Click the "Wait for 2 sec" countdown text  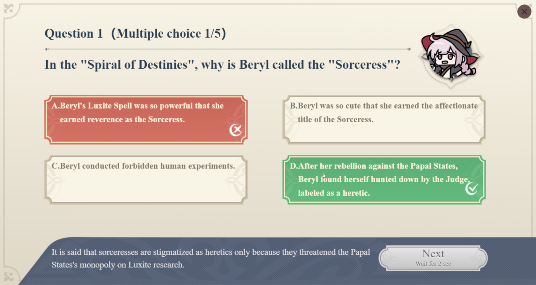tap(433, 264)
